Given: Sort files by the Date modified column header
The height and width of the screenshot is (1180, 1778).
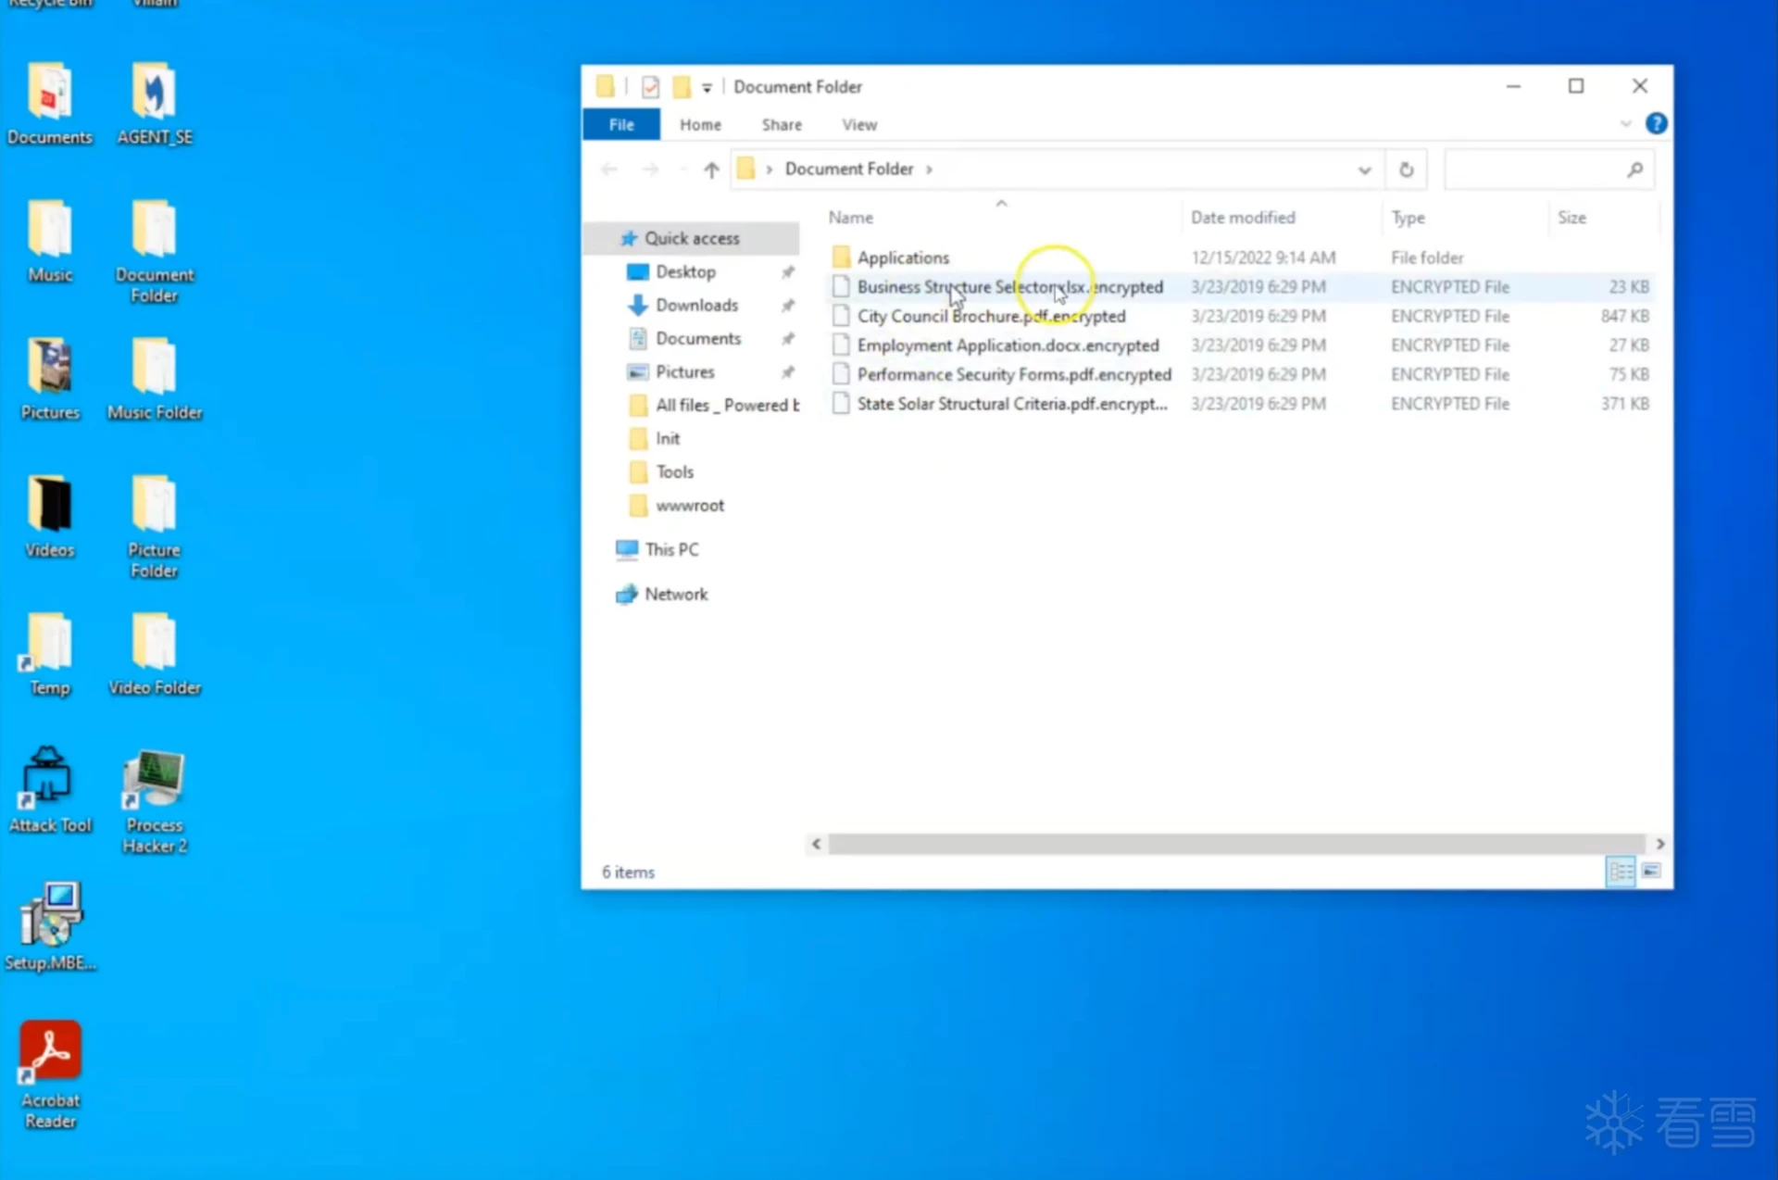Looking at the screenshot, I should (1243, 218).
